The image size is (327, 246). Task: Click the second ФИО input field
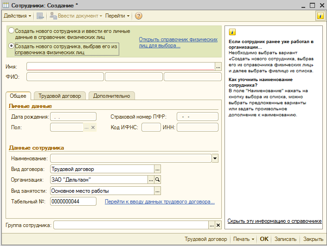[134, 76]
